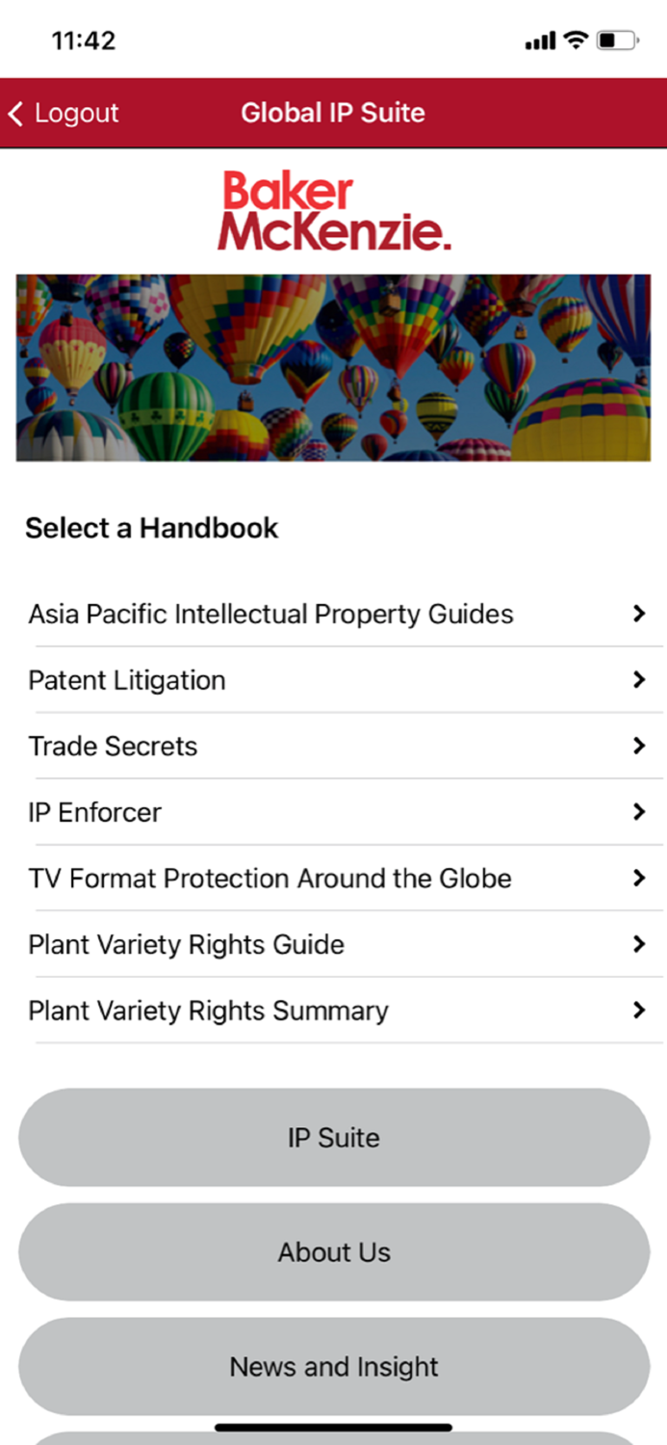Tap the back chevron beside Logout

coord(15,113)
